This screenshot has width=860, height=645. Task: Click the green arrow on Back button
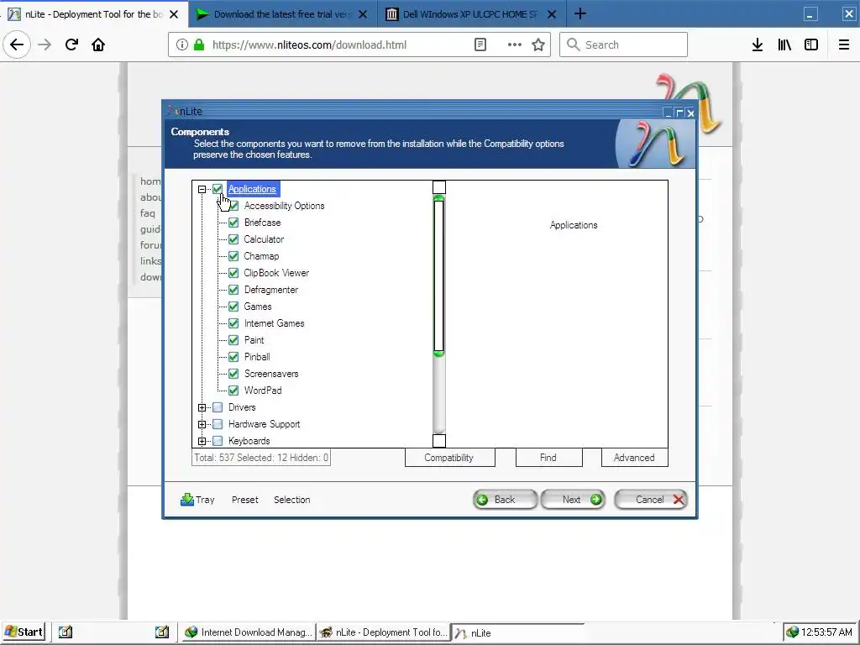(x=482, y=500)
